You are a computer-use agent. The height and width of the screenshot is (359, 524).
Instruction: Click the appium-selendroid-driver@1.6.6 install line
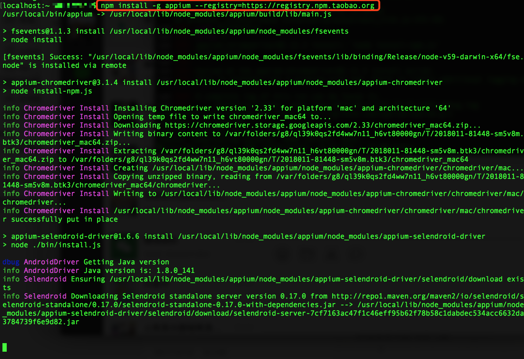tap(244, 236)
